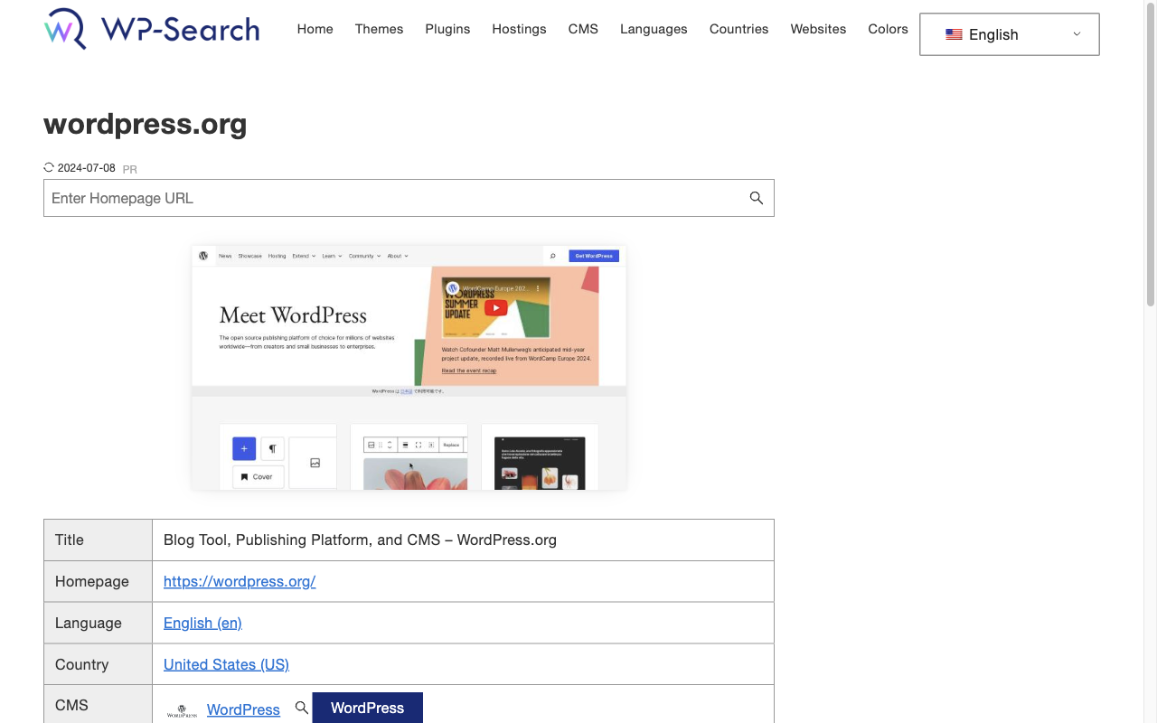Select Countries from the navigation
This screenshot has height=723, width=1157.
[x=738, y=29]
